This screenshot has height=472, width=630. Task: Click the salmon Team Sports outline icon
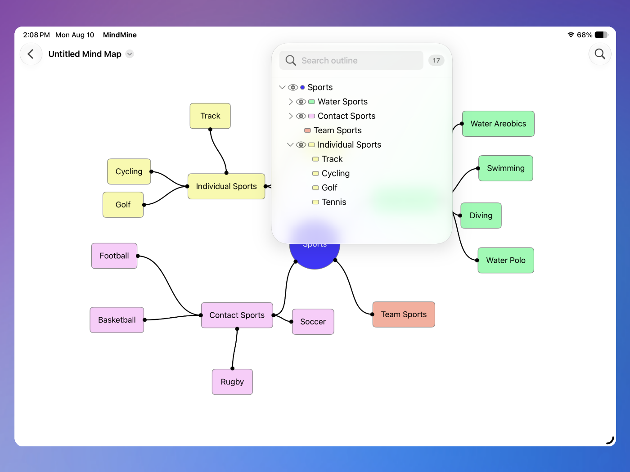coord(308,130)
